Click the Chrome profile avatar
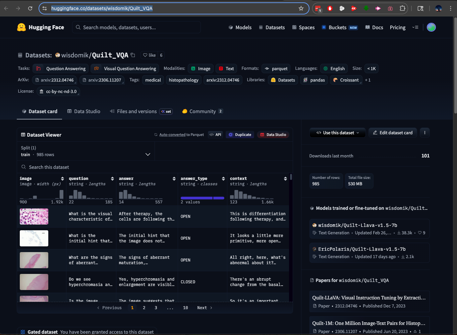The image size is (457, 335). pos(439,8)
